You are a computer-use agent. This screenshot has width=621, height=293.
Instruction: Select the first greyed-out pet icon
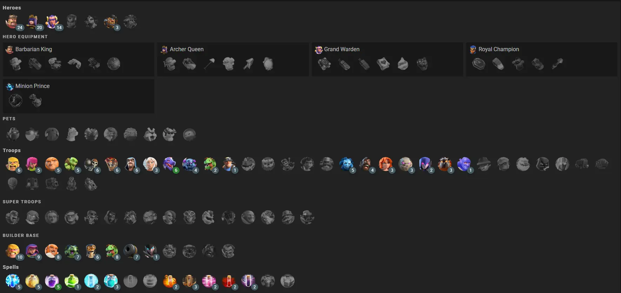[13, 134]
